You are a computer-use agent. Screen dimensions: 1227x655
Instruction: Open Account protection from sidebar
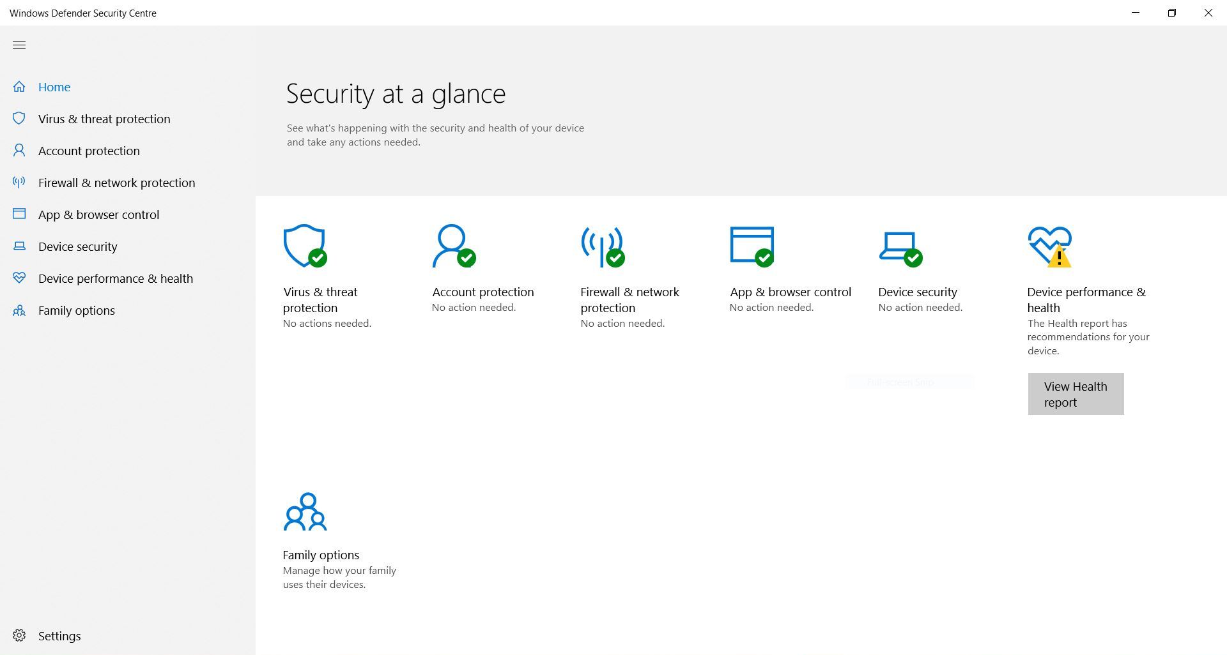89,151
